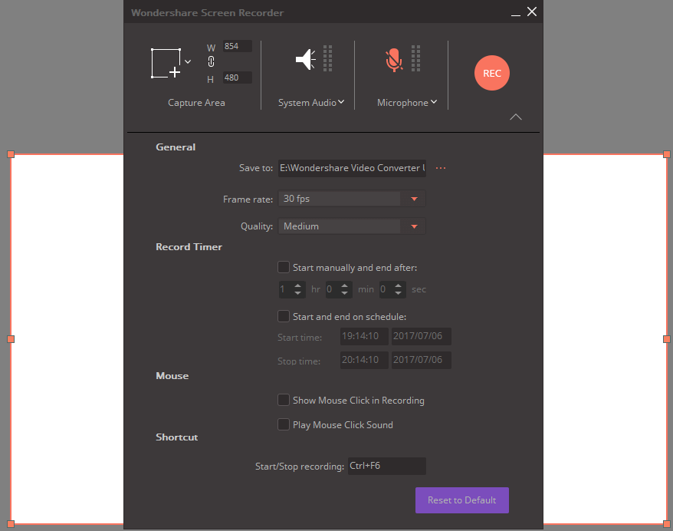
Task: Click the top-left capture region handle
Action: coord(11,154)
